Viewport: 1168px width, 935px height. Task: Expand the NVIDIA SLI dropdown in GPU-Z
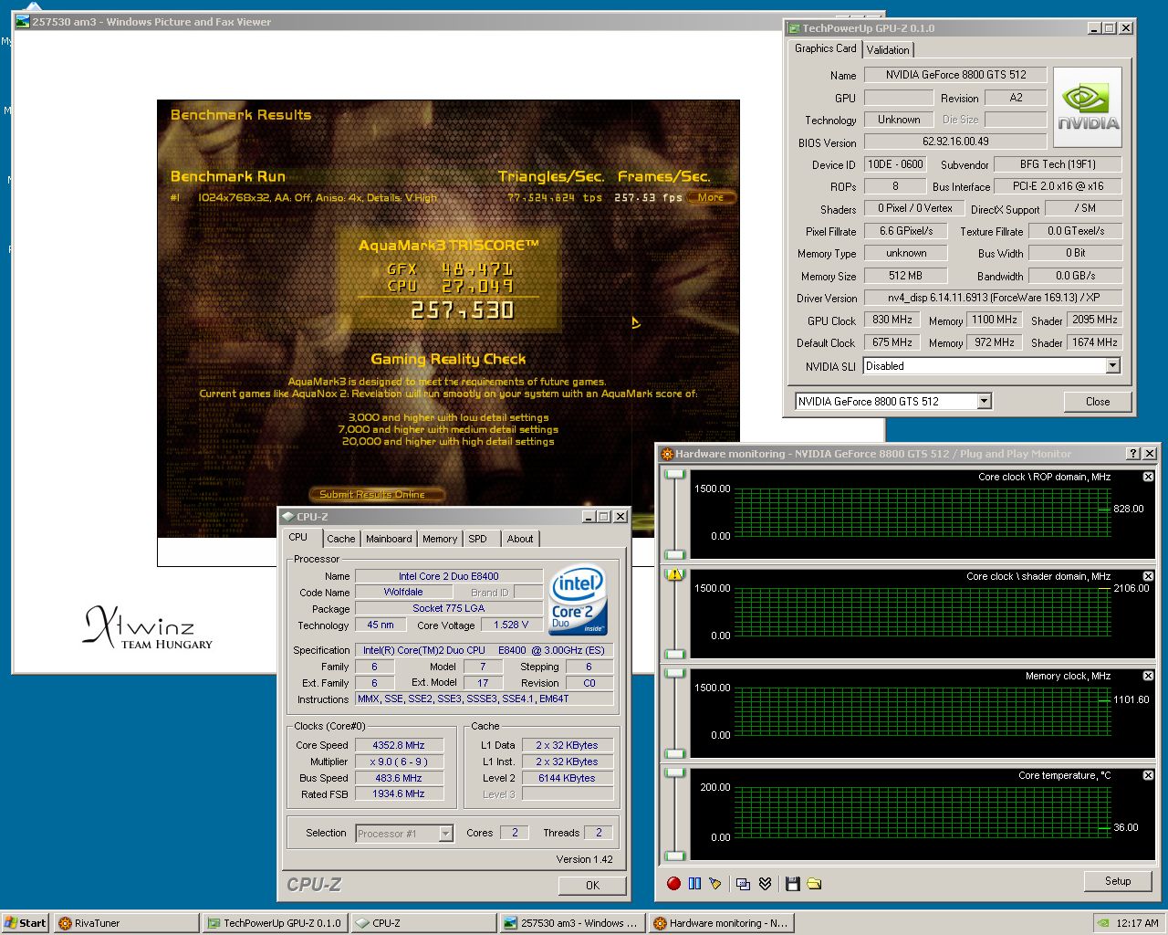pos(1112,366)
